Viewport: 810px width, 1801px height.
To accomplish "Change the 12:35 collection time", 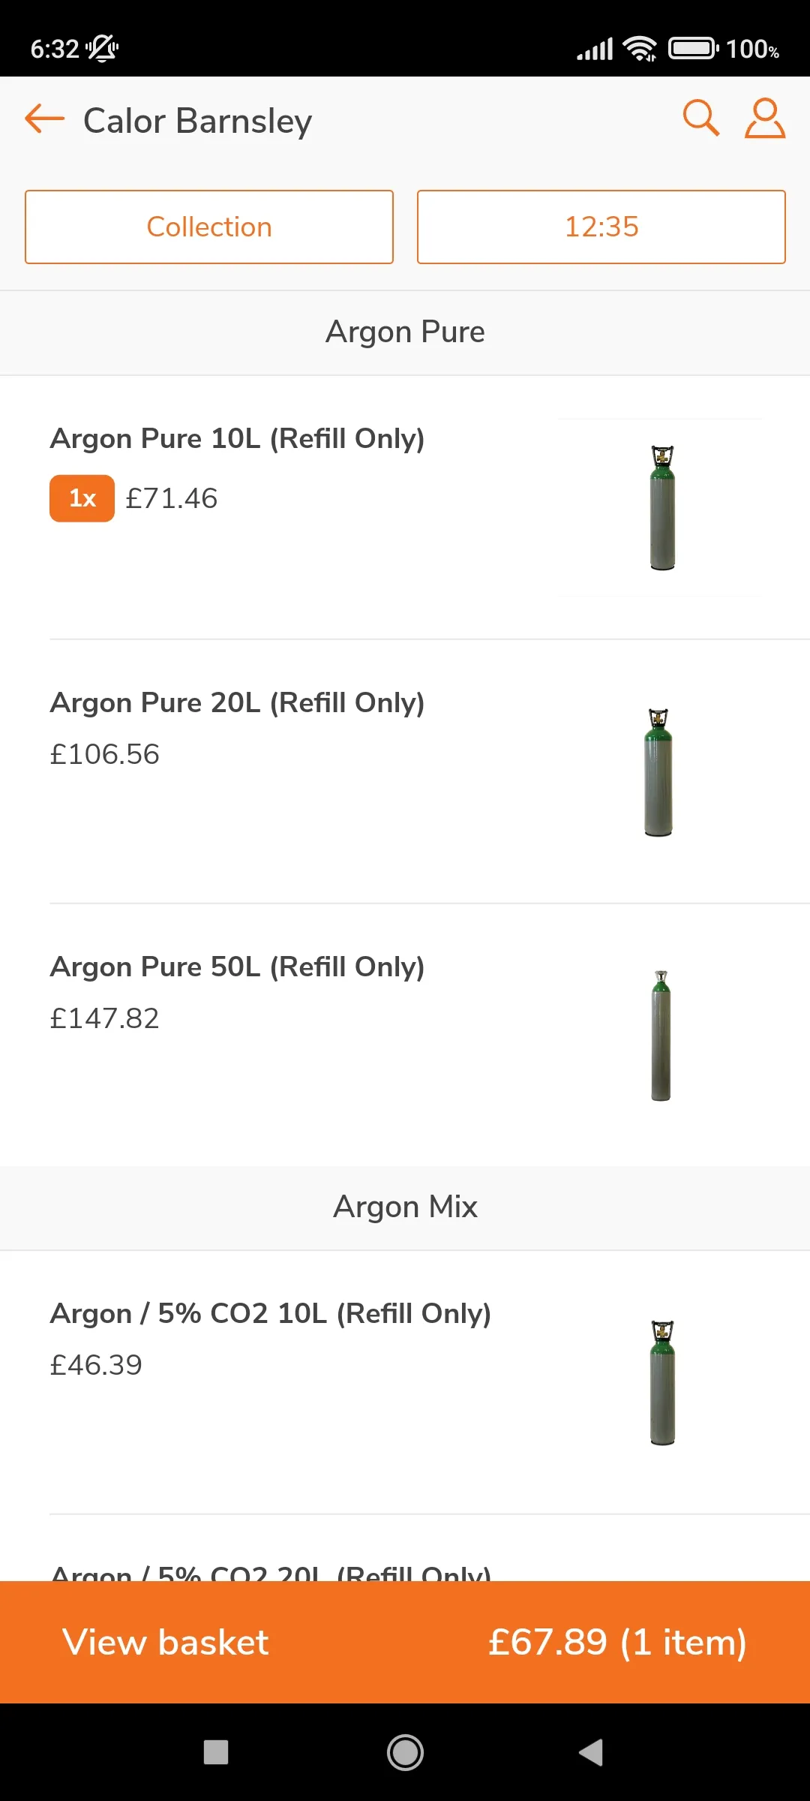I will coord(601,227).
